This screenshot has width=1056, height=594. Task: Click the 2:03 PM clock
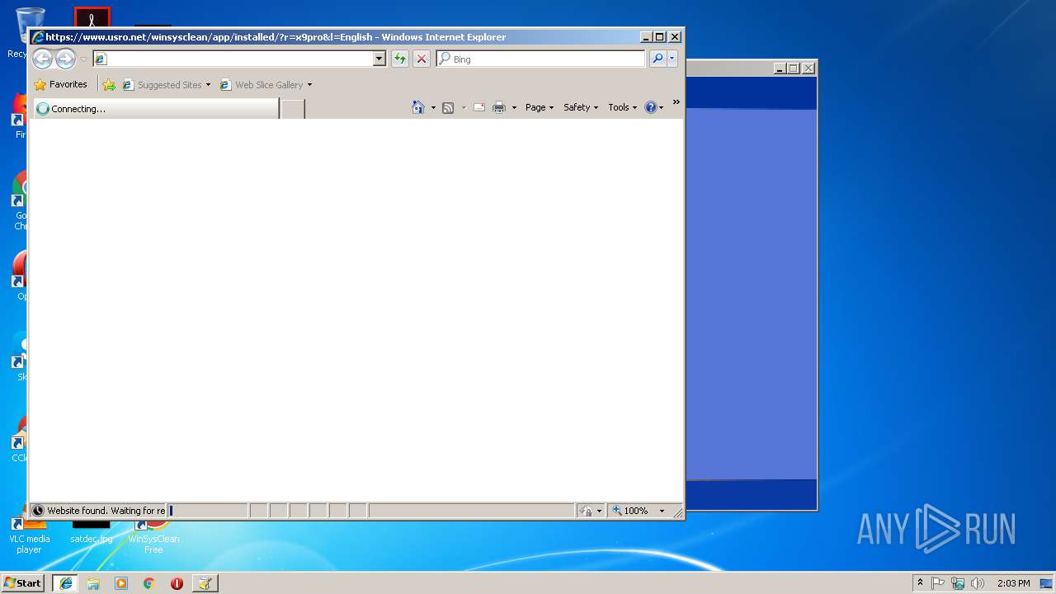click(x=1013, y=583)
